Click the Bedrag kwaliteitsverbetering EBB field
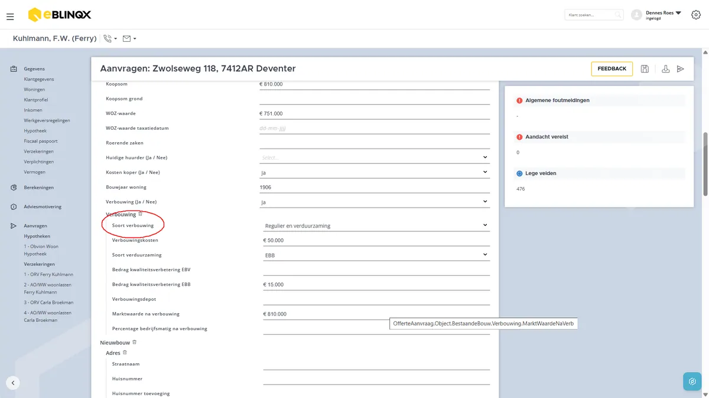The width and height of the screenshot is (709, 398). [x=376, y=284]
